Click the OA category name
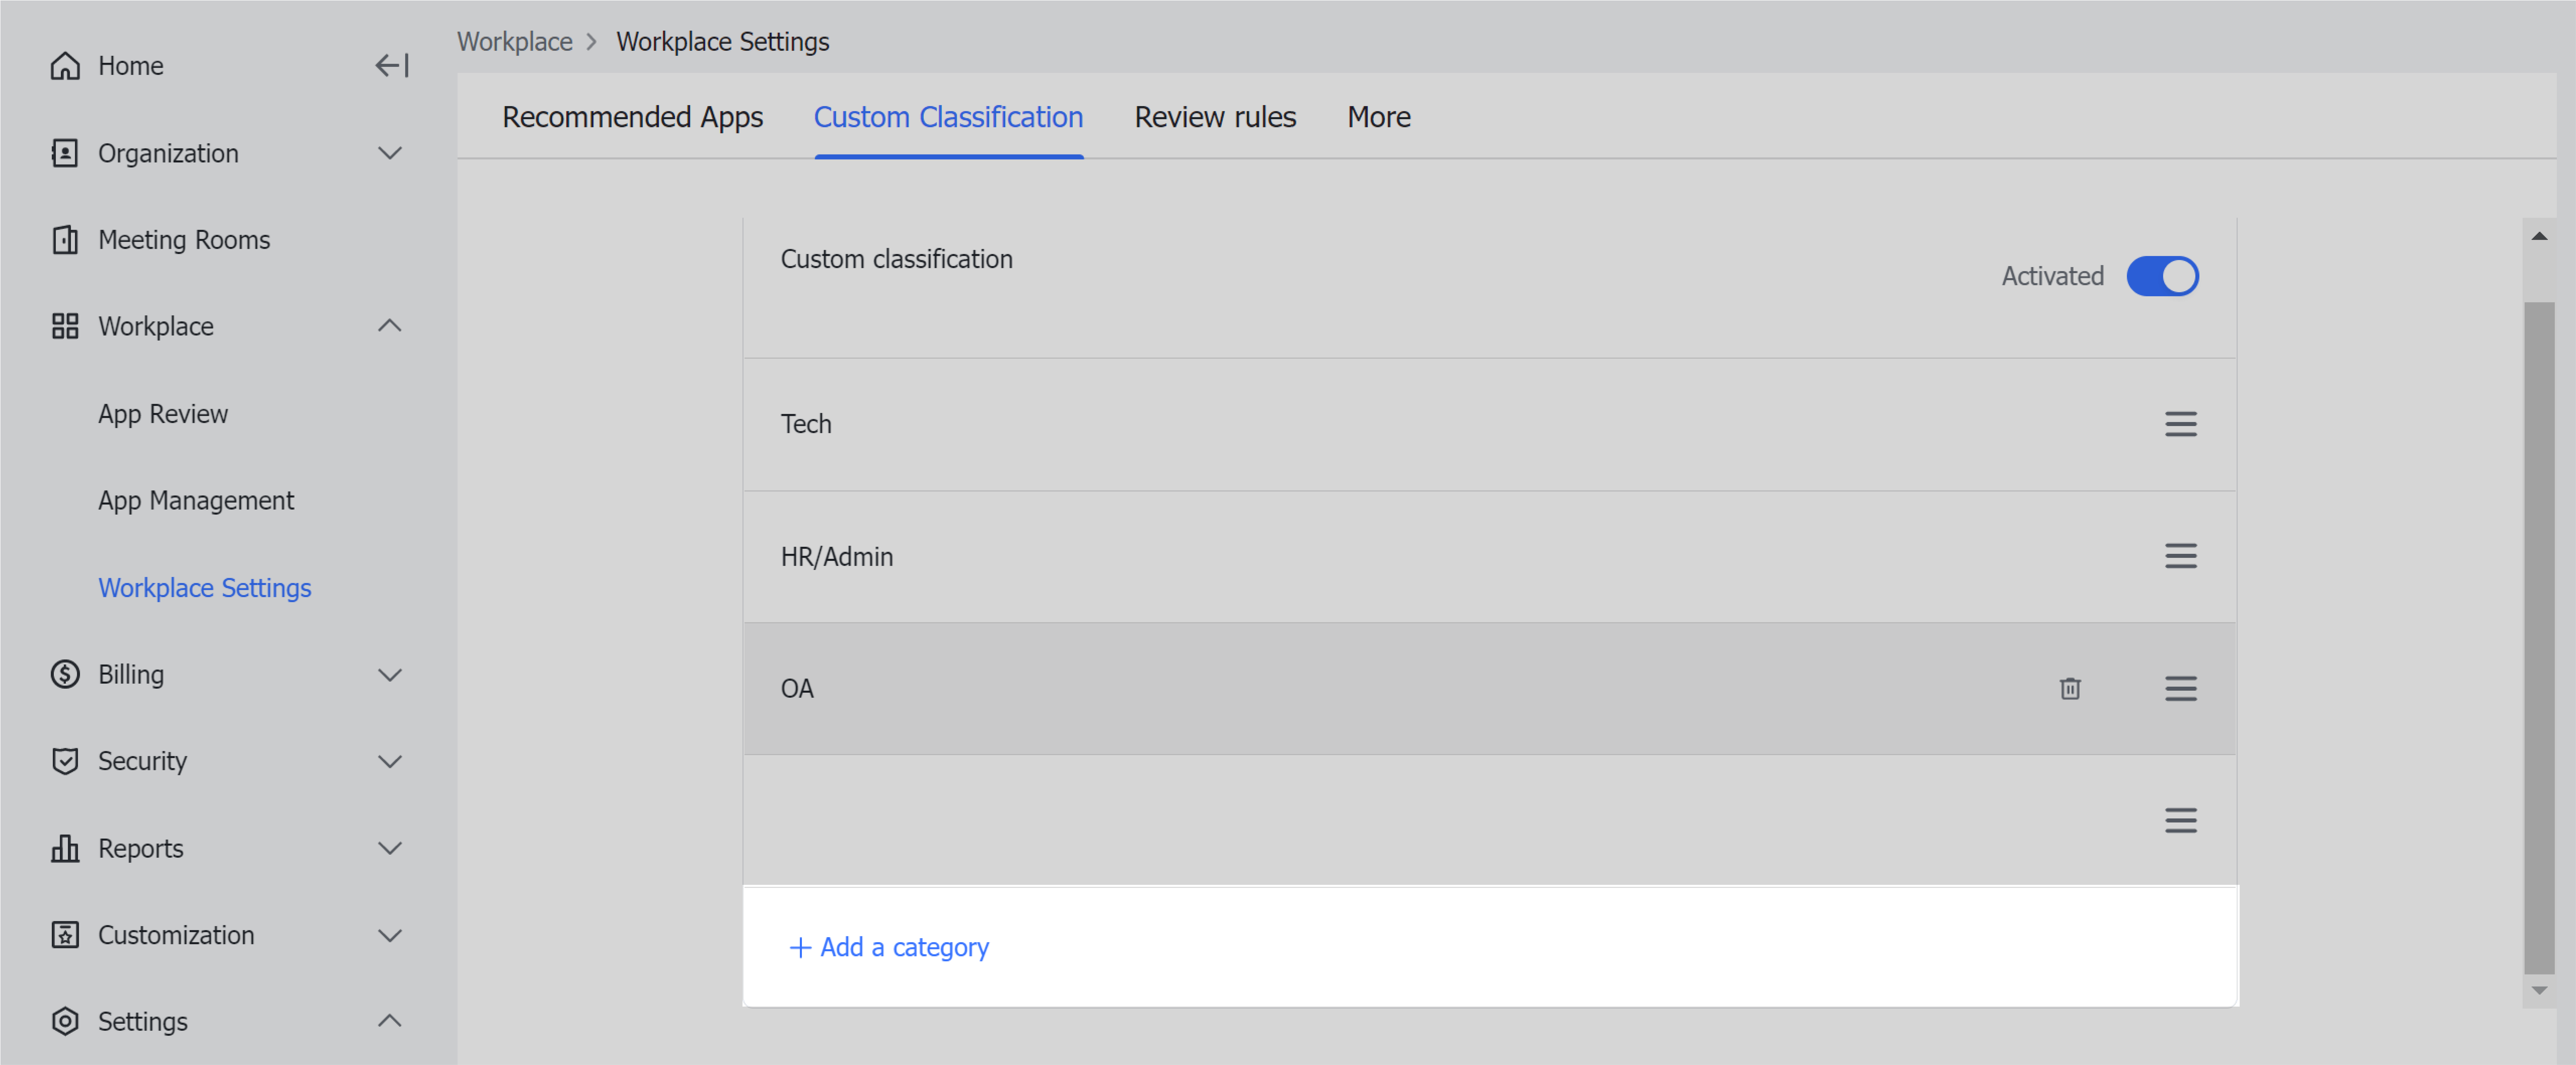 pos(797,688)
